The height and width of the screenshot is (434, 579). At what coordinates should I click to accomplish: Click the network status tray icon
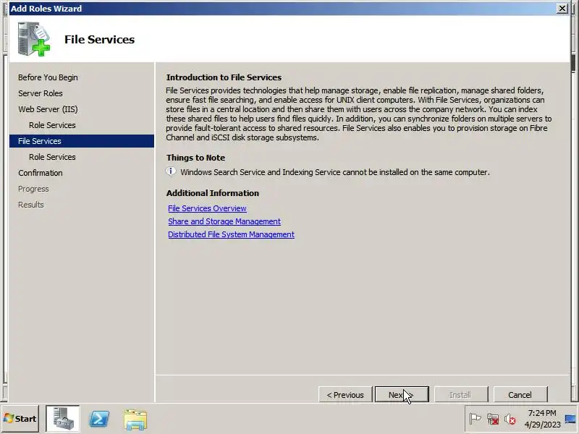493,419
